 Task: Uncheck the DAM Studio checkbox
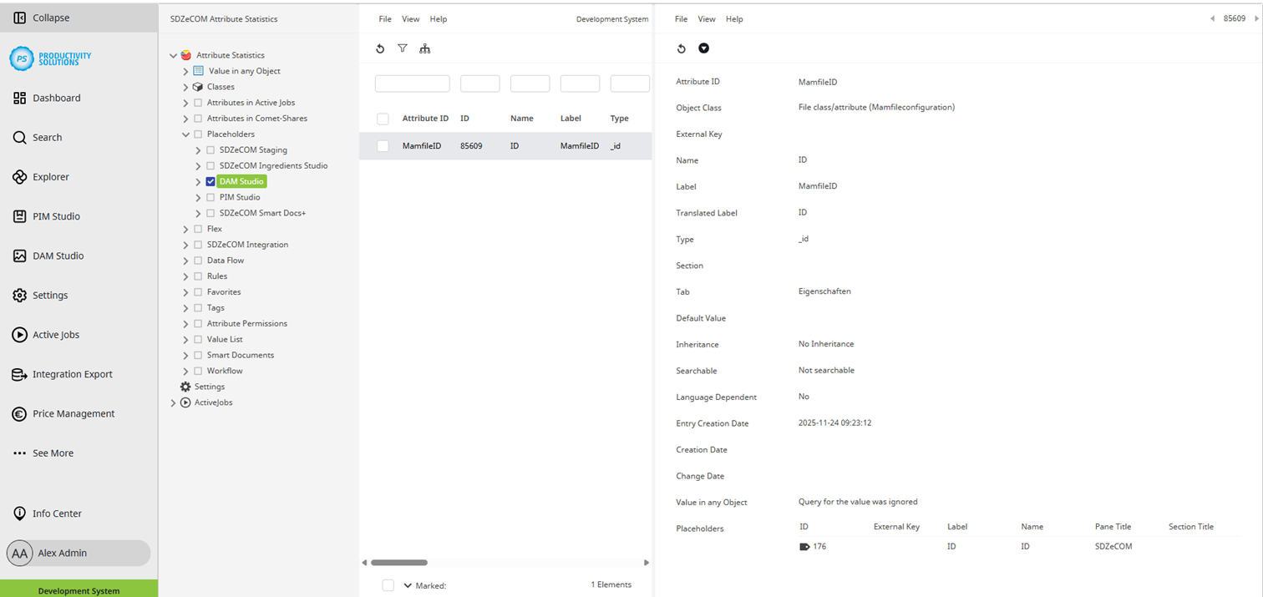[x=211, y=181]
